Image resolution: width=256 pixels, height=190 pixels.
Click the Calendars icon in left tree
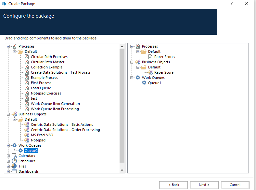14,156
